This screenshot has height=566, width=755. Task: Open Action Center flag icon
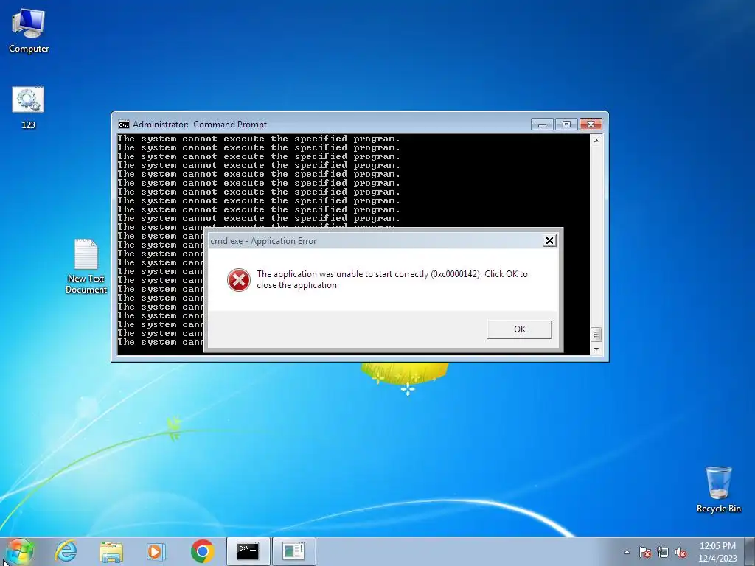point(645,553)
